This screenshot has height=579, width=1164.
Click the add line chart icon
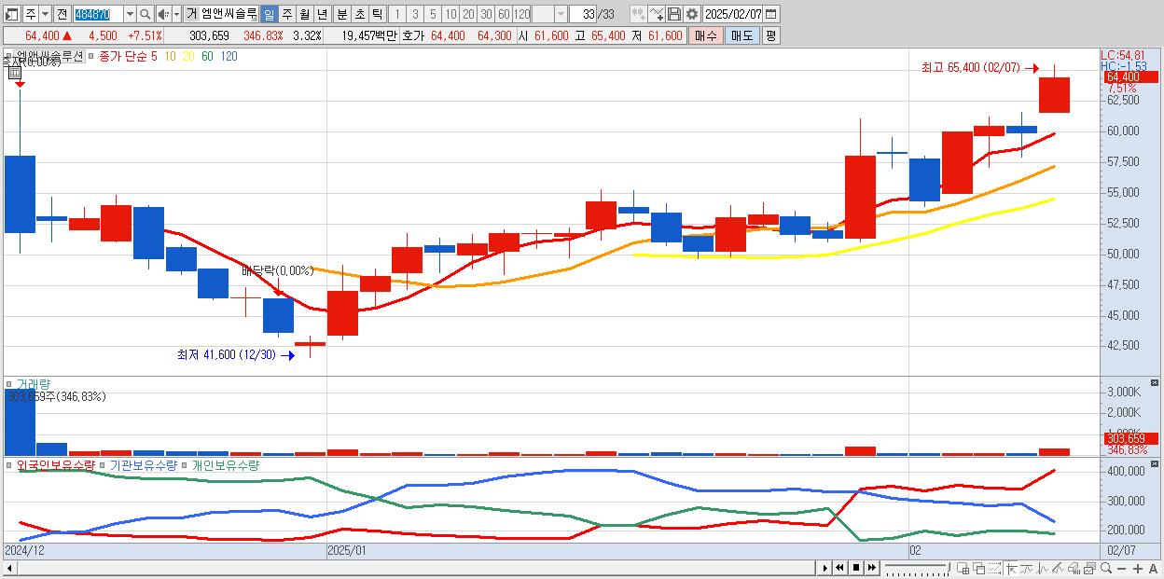coord(657,14)
